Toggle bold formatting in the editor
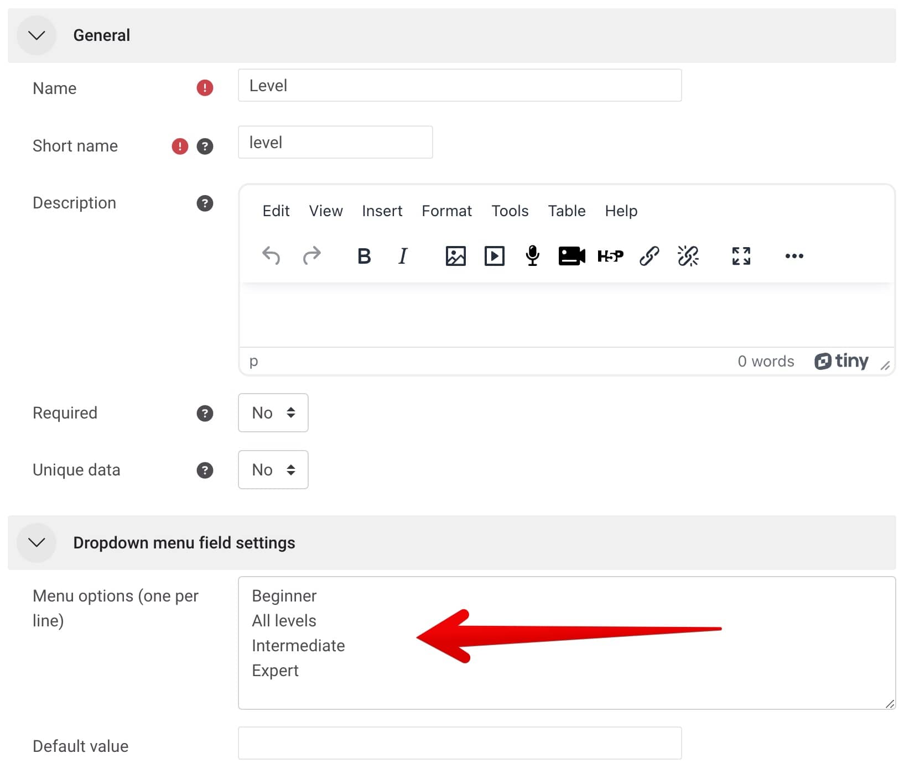 (364, 256)
